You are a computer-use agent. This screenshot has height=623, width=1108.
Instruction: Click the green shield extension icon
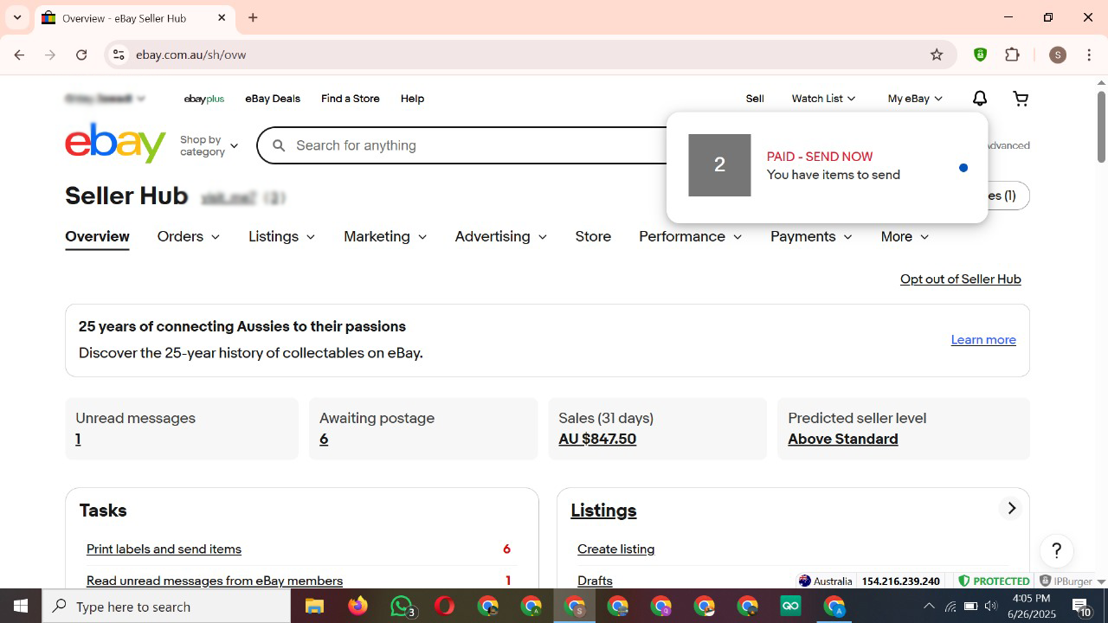[x=980, y=55]
